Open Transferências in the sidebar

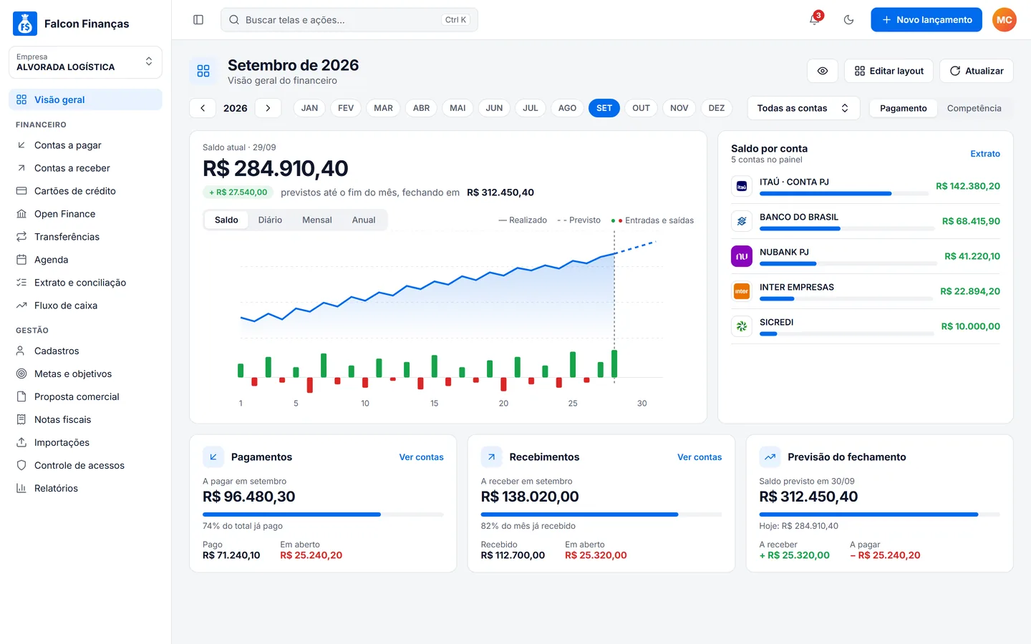tap(85, 237)
